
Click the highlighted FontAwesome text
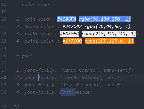coord(68,92)
